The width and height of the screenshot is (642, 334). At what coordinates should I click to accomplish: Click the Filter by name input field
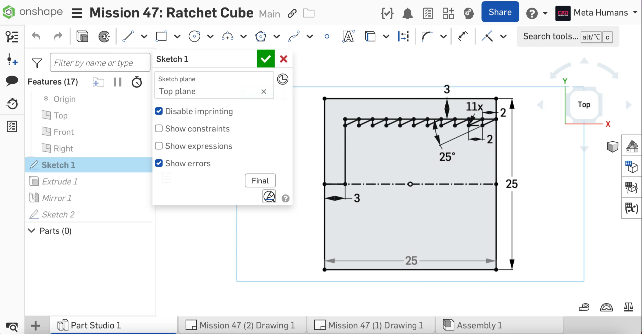pos(100,63)
